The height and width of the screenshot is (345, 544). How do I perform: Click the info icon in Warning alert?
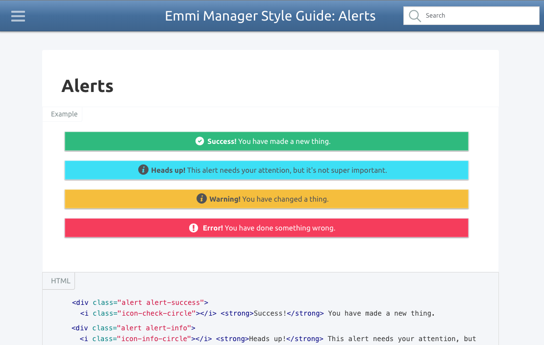pyautogui.click(x=201, y=199)
